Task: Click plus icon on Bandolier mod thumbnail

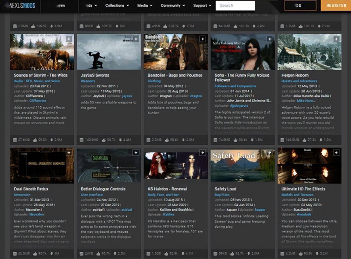Action: (x=203, y=39)
